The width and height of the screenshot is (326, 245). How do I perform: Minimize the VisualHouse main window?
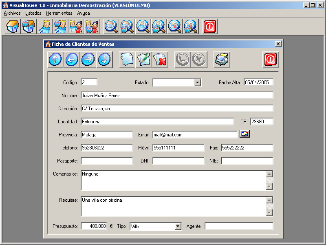[306, 5]
